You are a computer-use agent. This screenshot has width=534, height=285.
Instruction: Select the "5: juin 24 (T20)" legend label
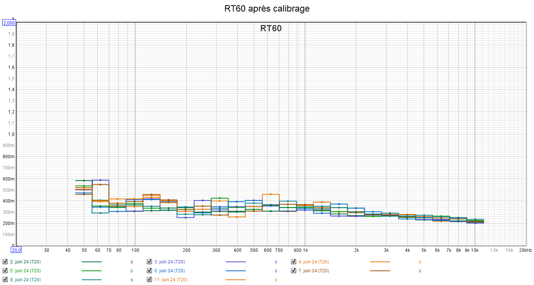point(25,271)
